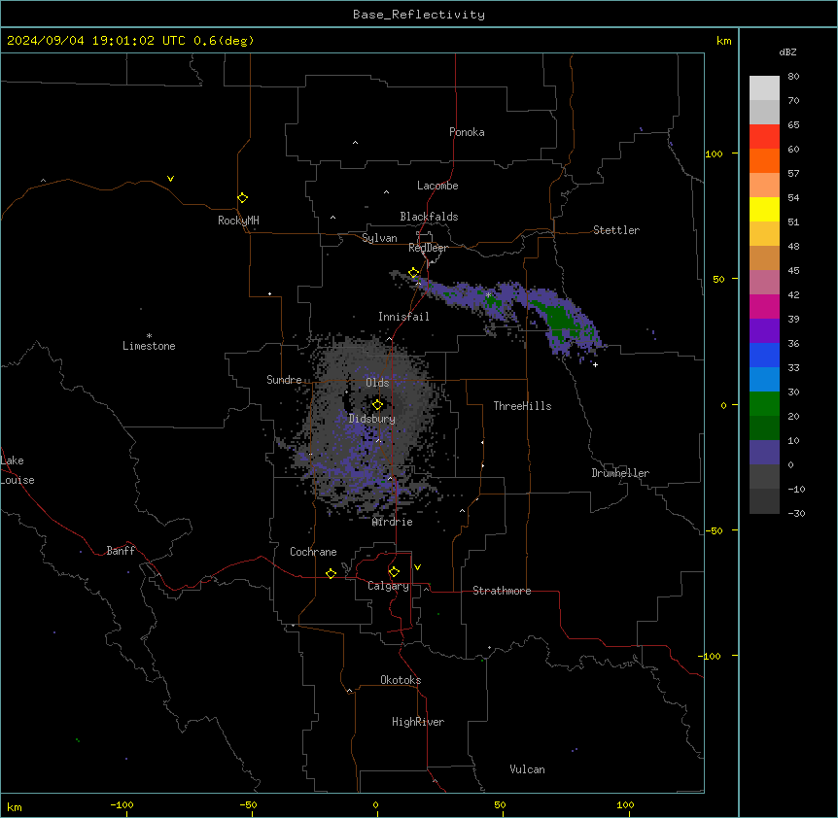This screenshot has width=838, height=818.
Task: Click the dark orange 60 dBZ legend swatch
Action: click(x=764, y=160)
